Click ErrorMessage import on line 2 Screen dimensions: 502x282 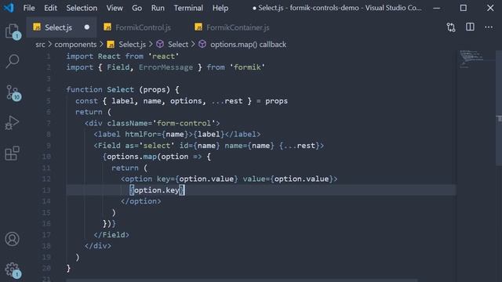[x=166, y=67]
